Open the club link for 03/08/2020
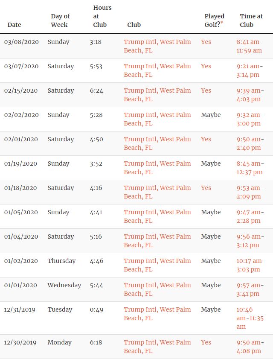Screen dimensions: 273x359 tap(157, 46)
